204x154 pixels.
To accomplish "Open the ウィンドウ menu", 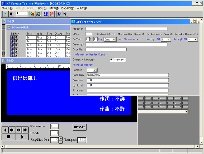I will click(x=68, y=8).
